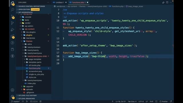Collapse the WP (Workspace) section

25,12
